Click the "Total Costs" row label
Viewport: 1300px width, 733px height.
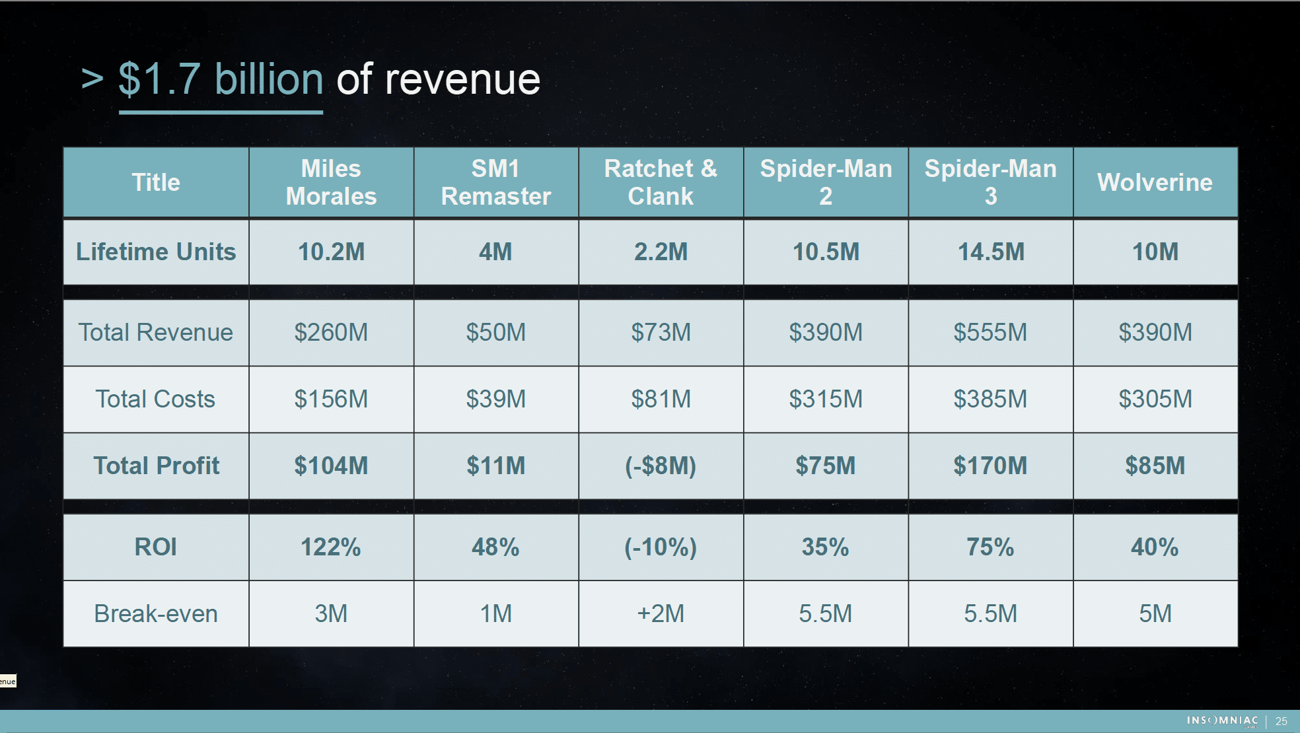click(x=156, y=399)
